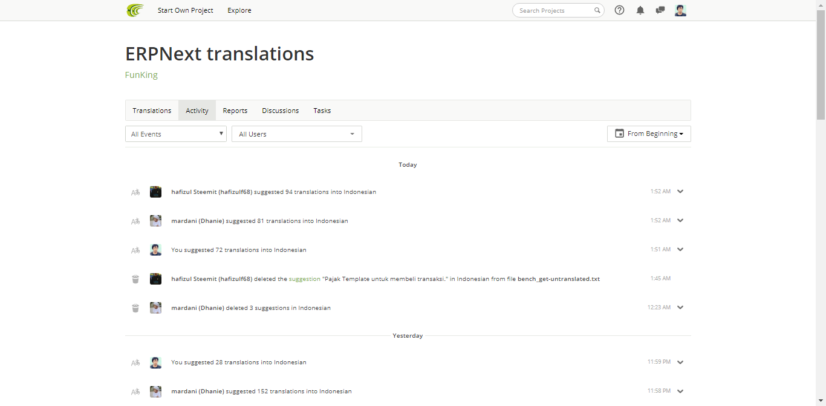Click mardani avatar on 81 translations row
The width and height of the screenshot is (826, 406).
[155, 221]
